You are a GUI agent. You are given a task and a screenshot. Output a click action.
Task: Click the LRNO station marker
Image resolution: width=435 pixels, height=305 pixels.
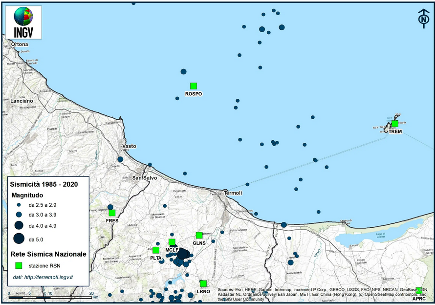203,283
